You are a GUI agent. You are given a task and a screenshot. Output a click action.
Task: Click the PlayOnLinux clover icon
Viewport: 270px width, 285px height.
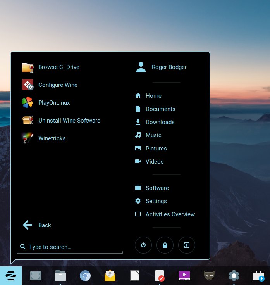click(x=28, y=103)
